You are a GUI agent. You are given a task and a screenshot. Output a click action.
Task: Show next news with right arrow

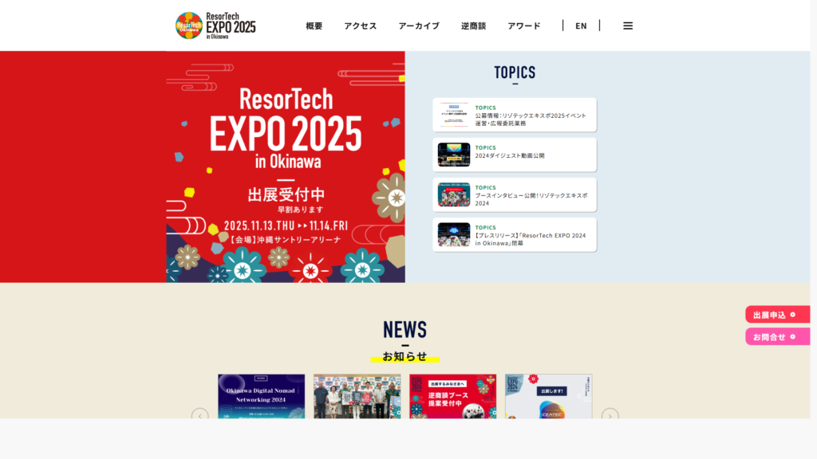click(x=610, y=415)
